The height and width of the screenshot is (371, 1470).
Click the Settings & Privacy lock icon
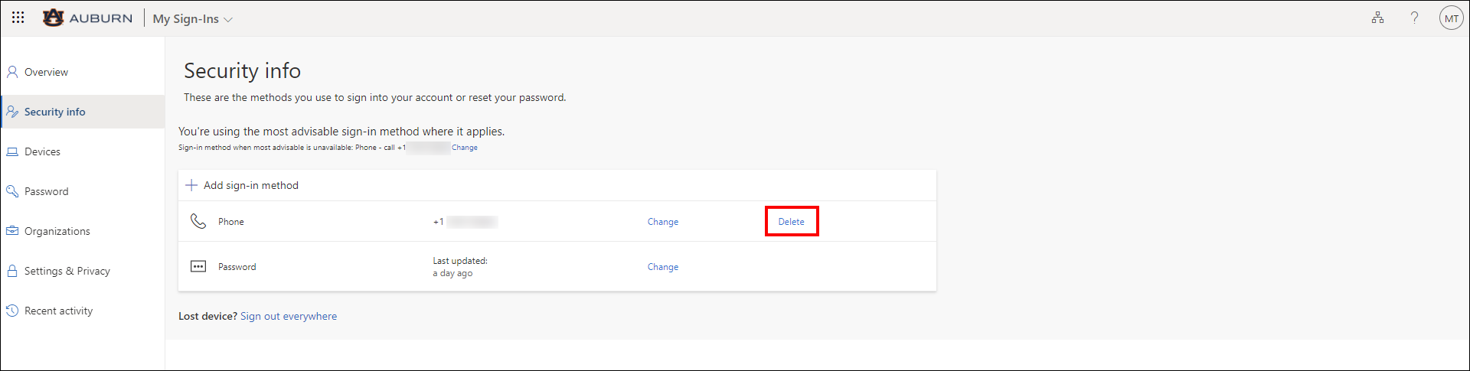pos(12,271)
